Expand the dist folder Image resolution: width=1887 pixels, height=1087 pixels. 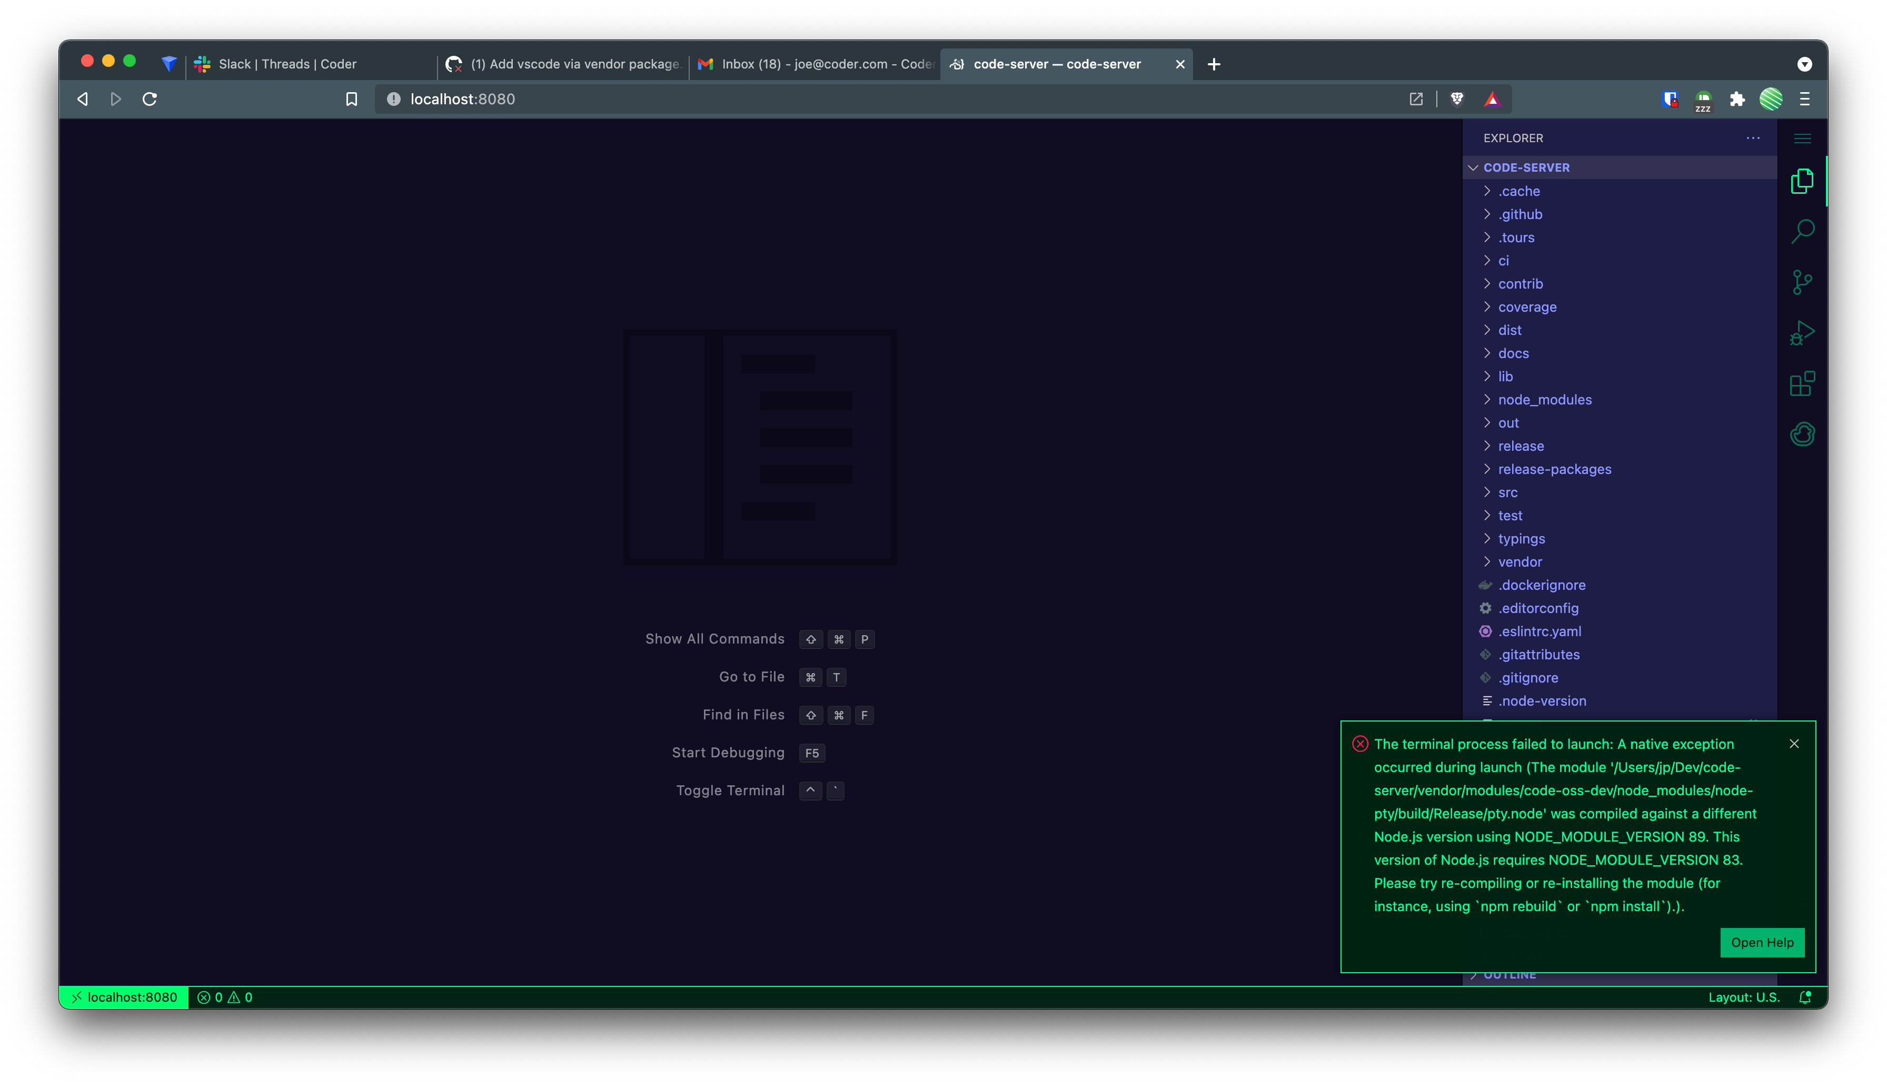click(1619, 330)
